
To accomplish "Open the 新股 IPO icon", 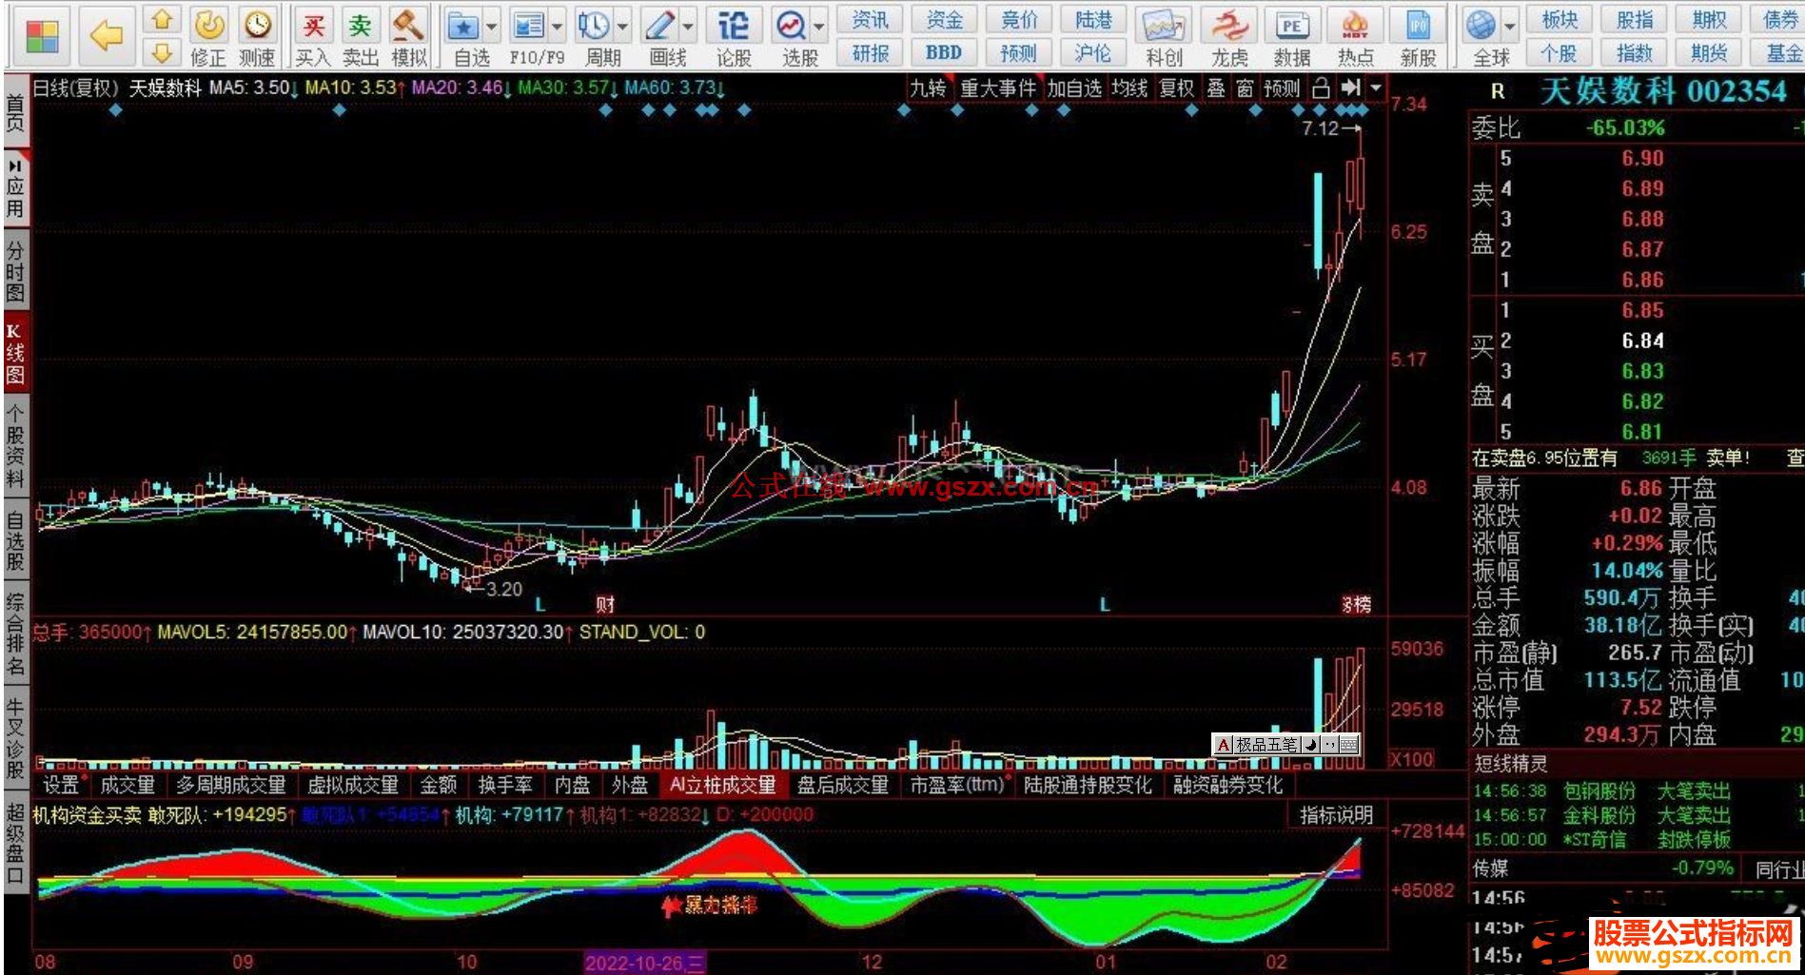I will [x=1418, y=27].
